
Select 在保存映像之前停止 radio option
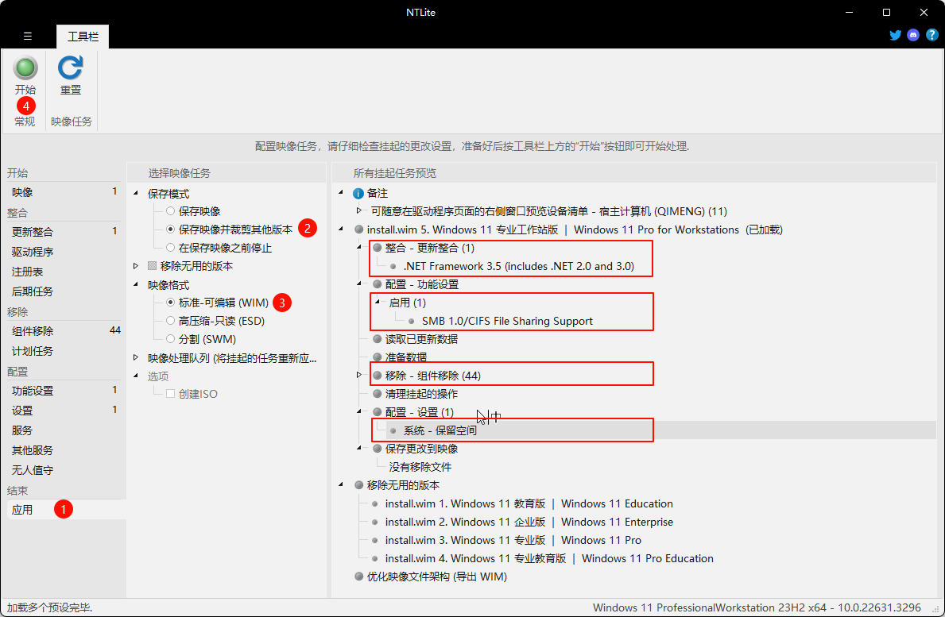click(x=171, y=248)
